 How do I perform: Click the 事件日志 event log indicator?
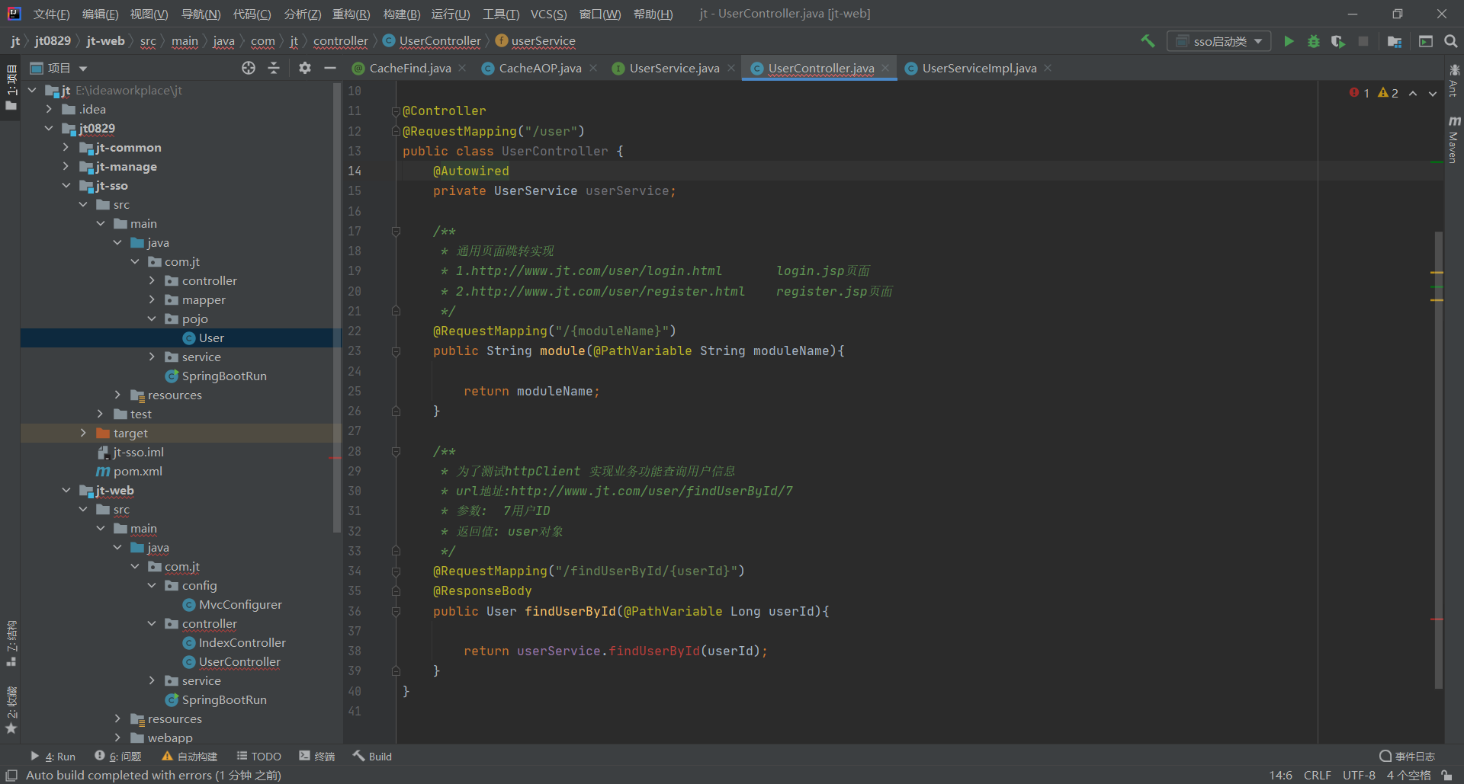tap(1408, 756)
